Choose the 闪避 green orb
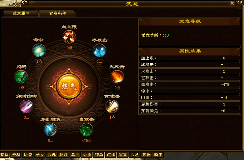244x160 pixels. [x=21, y=77]
